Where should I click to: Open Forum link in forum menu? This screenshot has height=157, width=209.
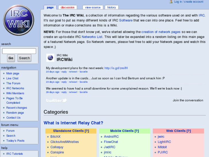coord(10,131)
